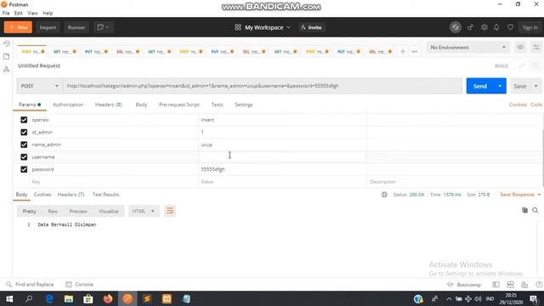
Task: Switch to two-pane view icon in status bar
Action: (x=510, y=285)
